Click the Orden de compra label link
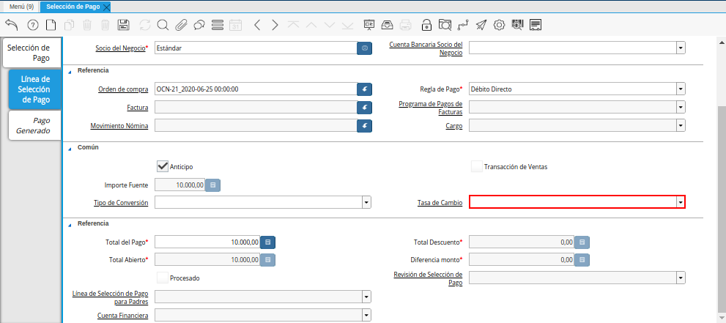Screen dimensions: 726x323 (x=123, y=89)
